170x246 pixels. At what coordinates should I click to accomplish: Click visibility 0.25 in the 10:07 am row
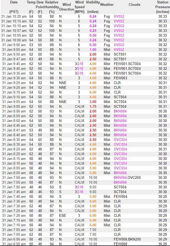tap(93, 31)
